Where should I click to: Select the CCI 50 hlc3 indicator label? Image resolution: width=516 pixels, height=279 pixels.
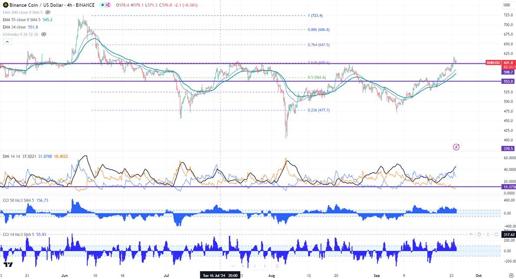point(18,200)
